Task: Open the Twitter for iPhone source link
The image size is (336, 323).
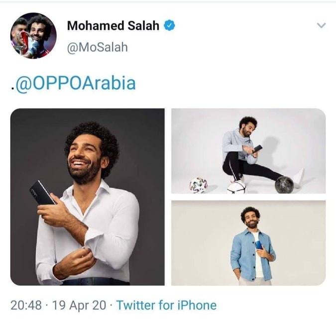Action: point(166,305)
